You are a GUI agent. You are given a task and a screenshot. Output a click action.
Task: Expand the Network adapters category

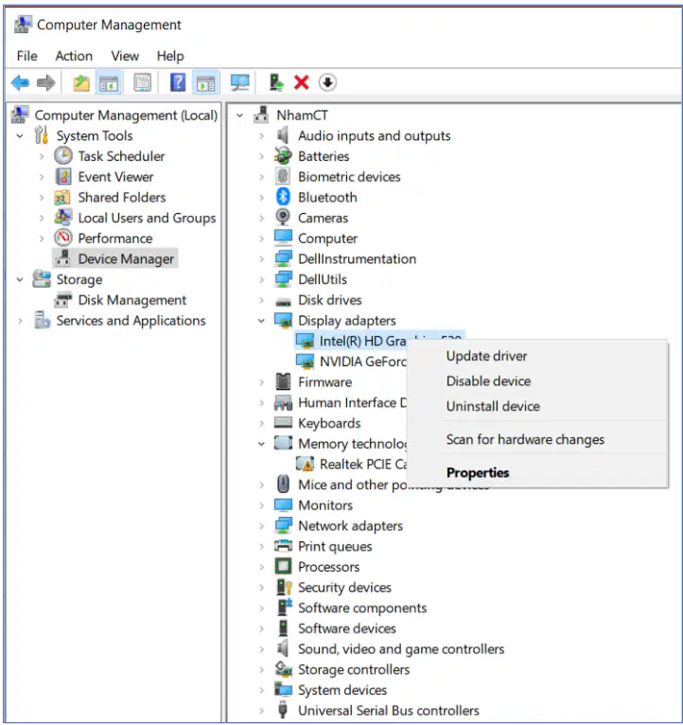pyautogui.click(x=261, y=525)
